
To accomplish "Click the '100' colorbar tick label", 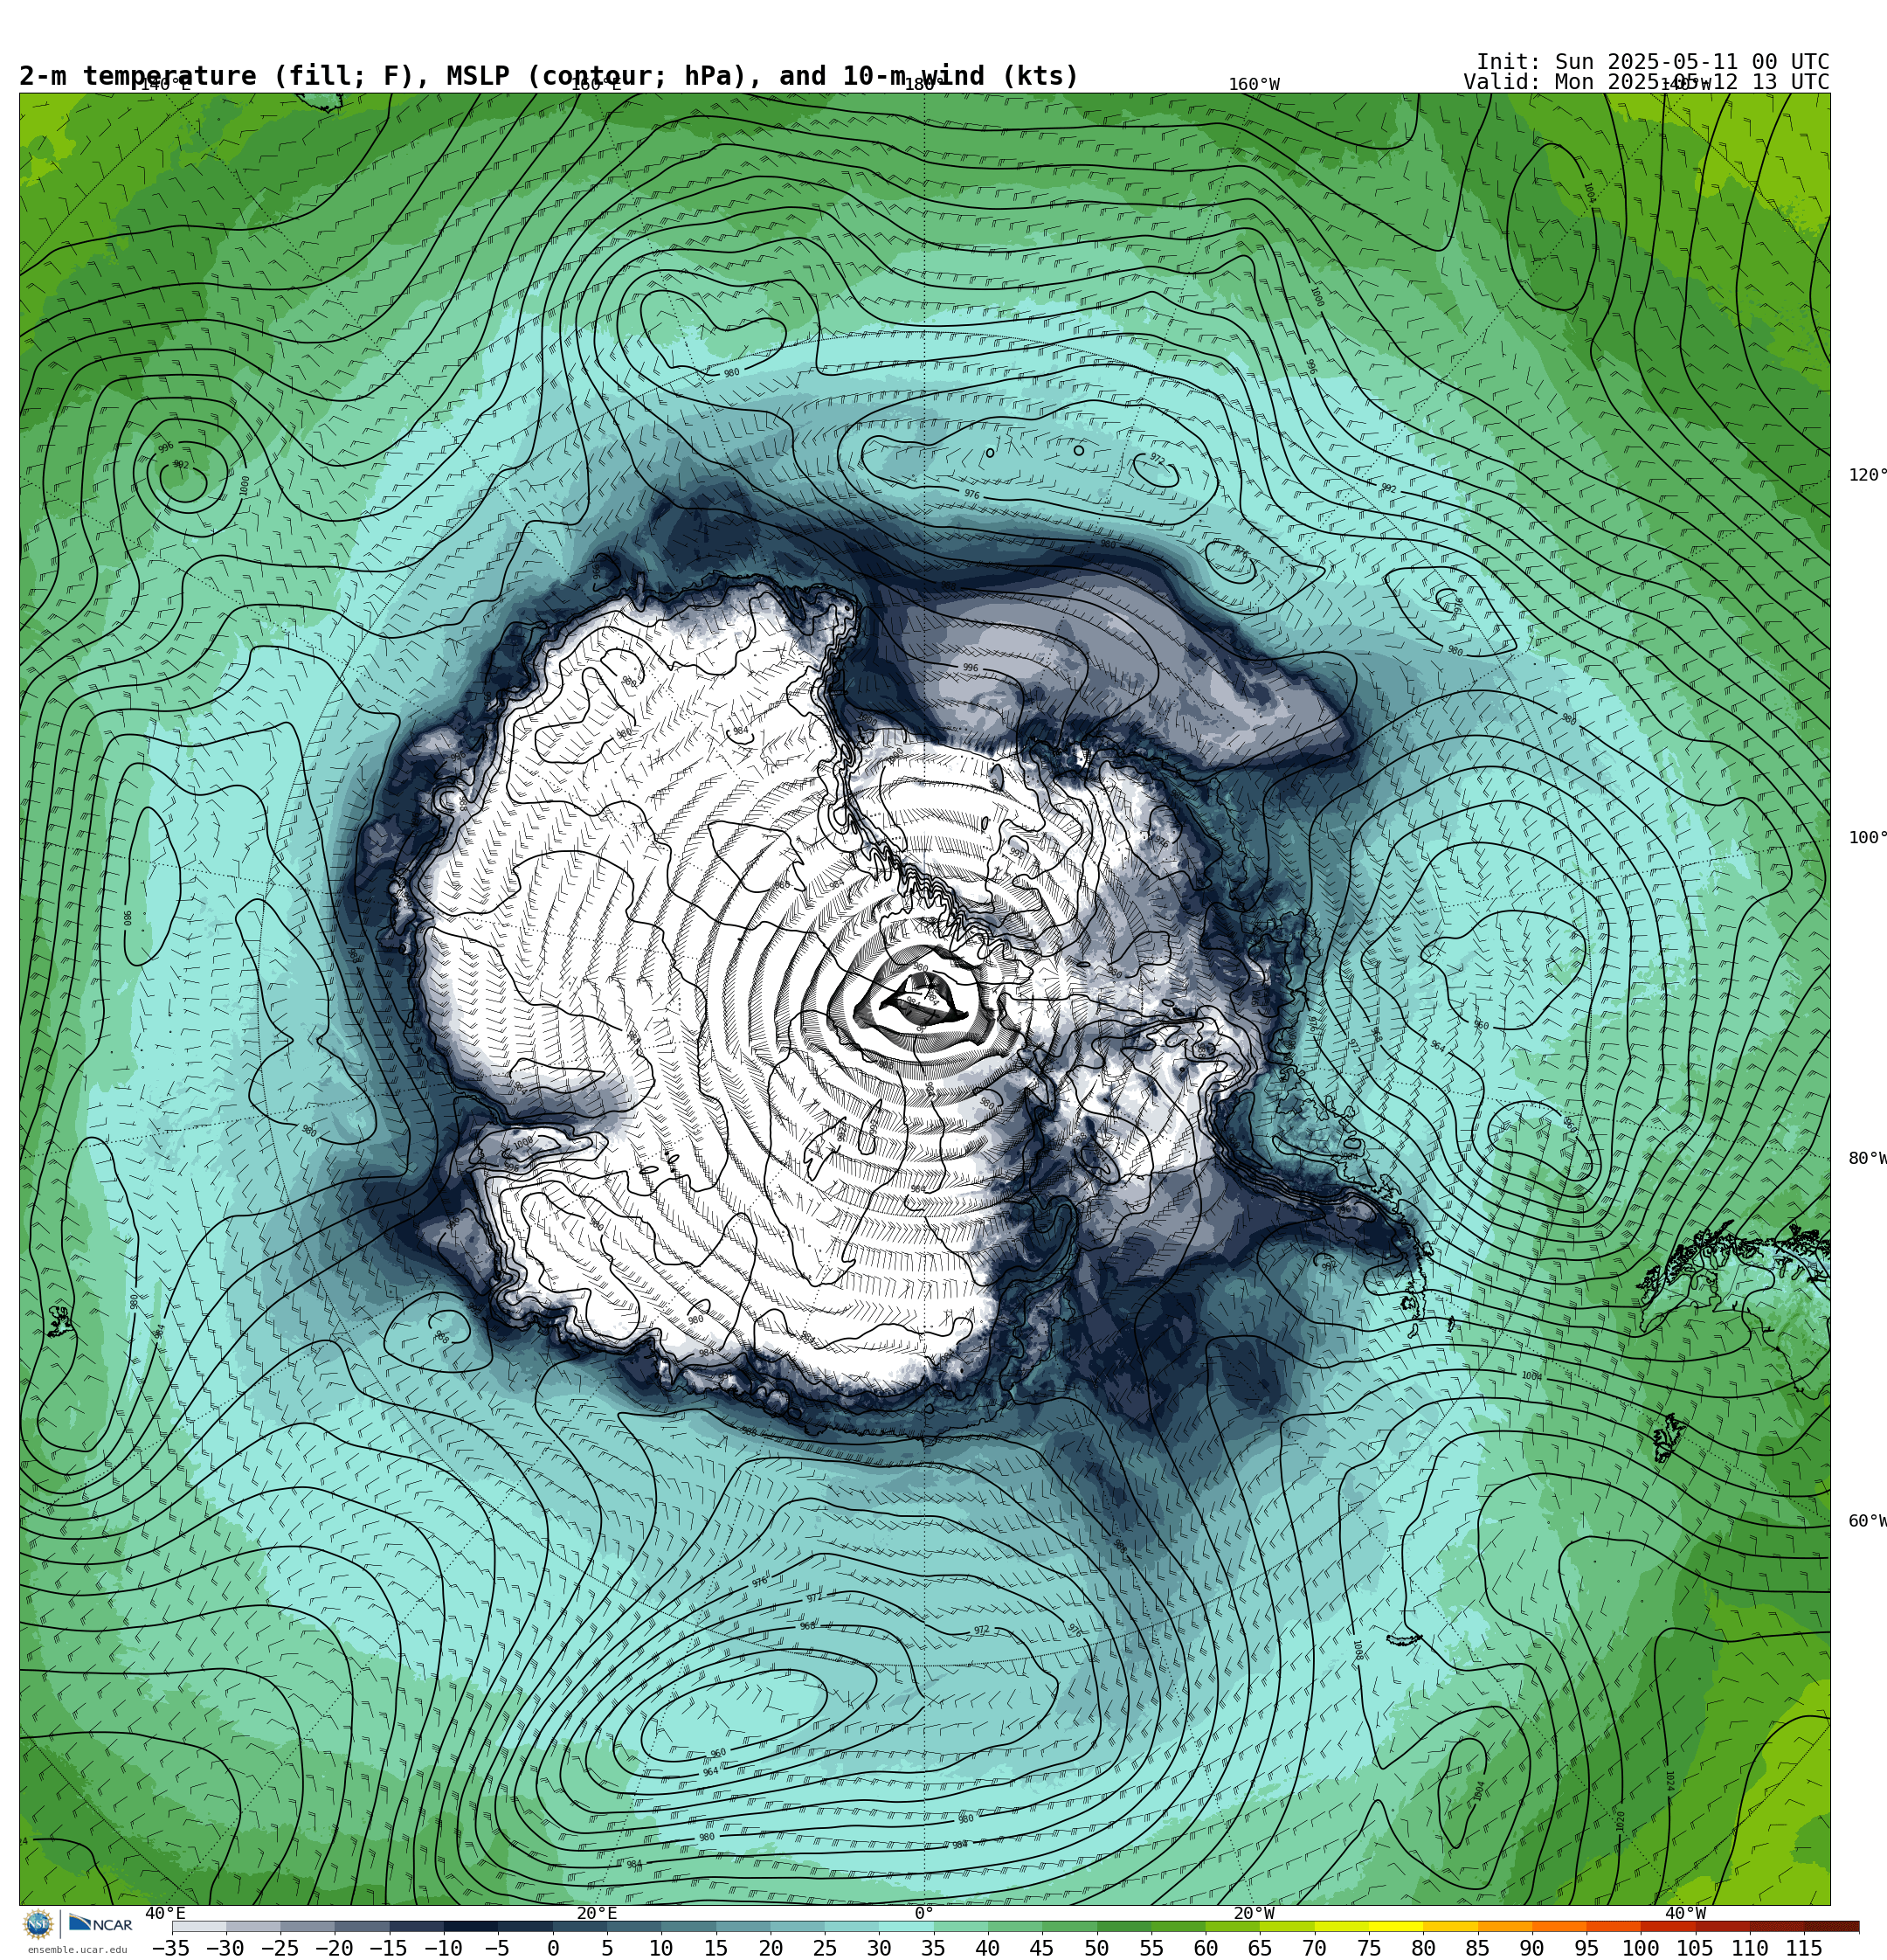I will click(x=1641, y=1948).
